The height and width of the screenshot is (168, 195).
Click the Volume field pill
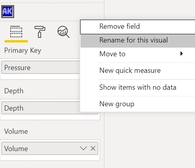pos(50,148)
